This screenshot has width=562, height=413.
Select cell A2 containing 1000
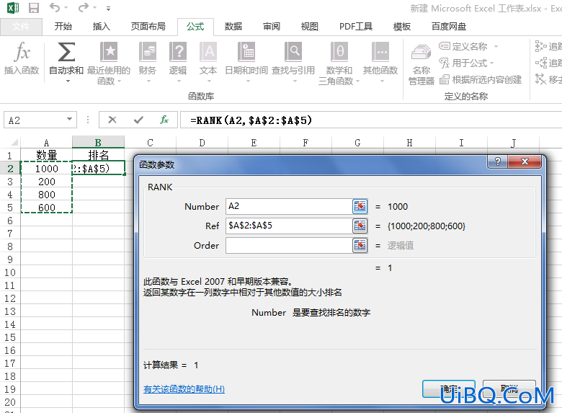47,169
